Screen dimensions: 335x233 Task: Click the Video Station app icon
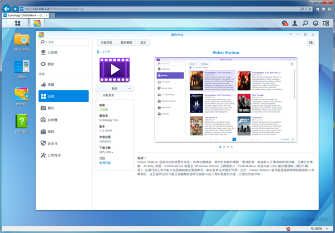tap(114, 69)
